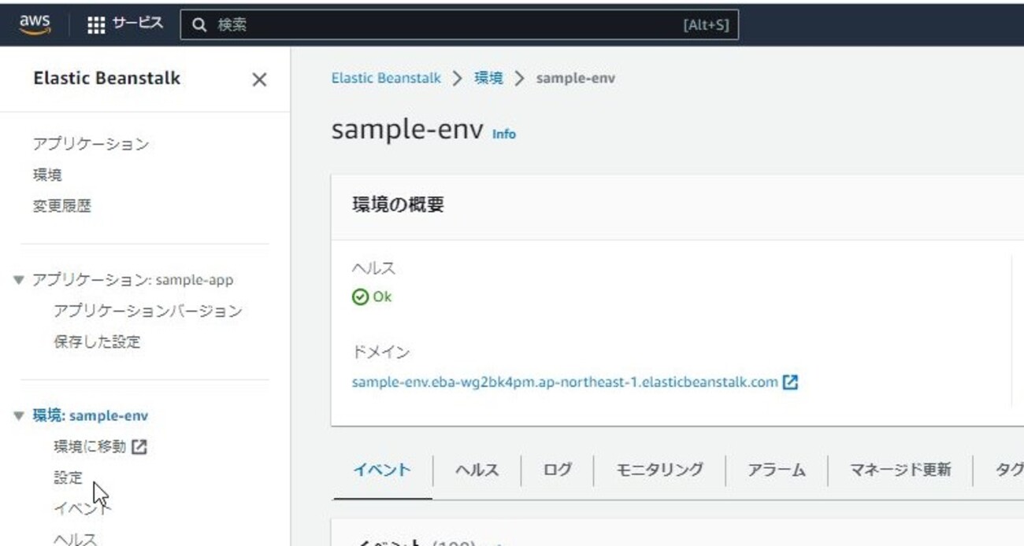This screenshot has width=1024, height=546.
Task: Click the Info icon beside sample-env title
Action: tap(504, 134)
